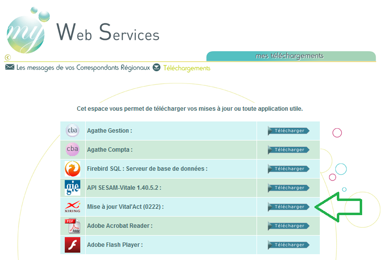Click the Agathe Compta label

click(x=110, y=149)
